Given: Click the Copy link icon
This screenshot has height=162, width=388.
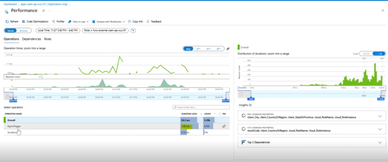Looking at the screenshot, I should pyautogui.click(x=130, y=22).
